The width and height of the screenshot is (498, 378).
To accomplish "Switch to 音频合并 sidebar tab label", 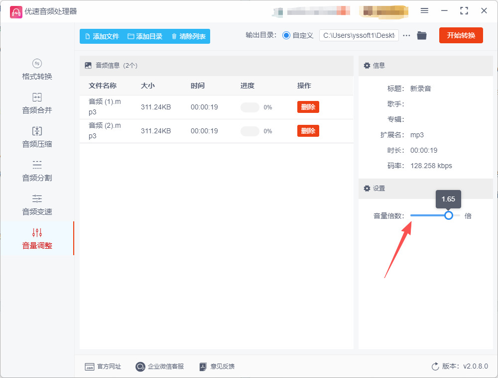I will [37, 110].
